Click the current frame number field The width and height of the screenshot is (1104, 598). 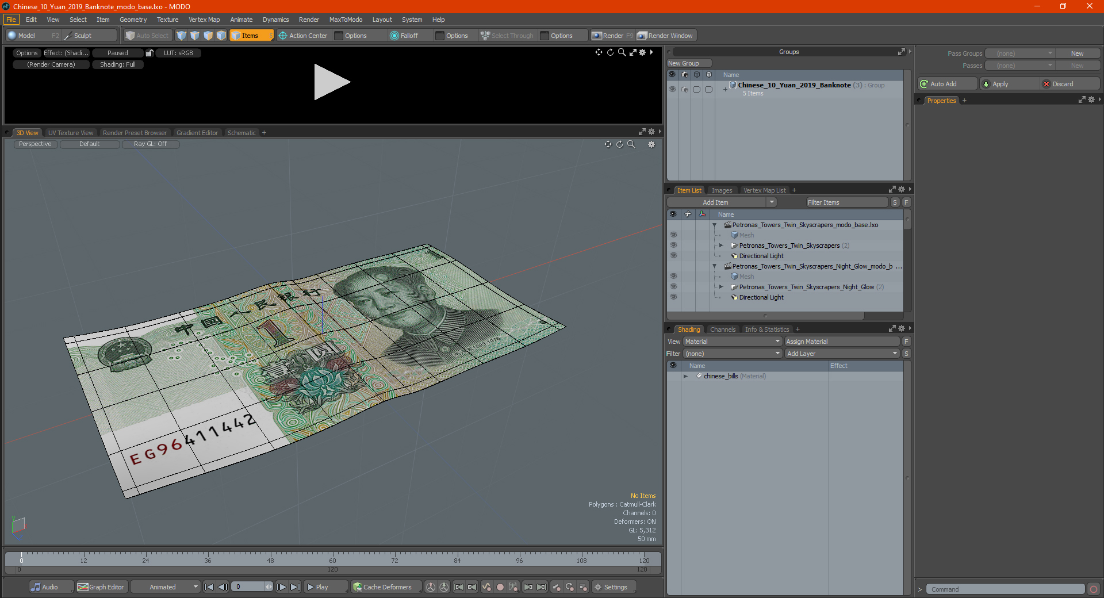(x=248, y=587)
